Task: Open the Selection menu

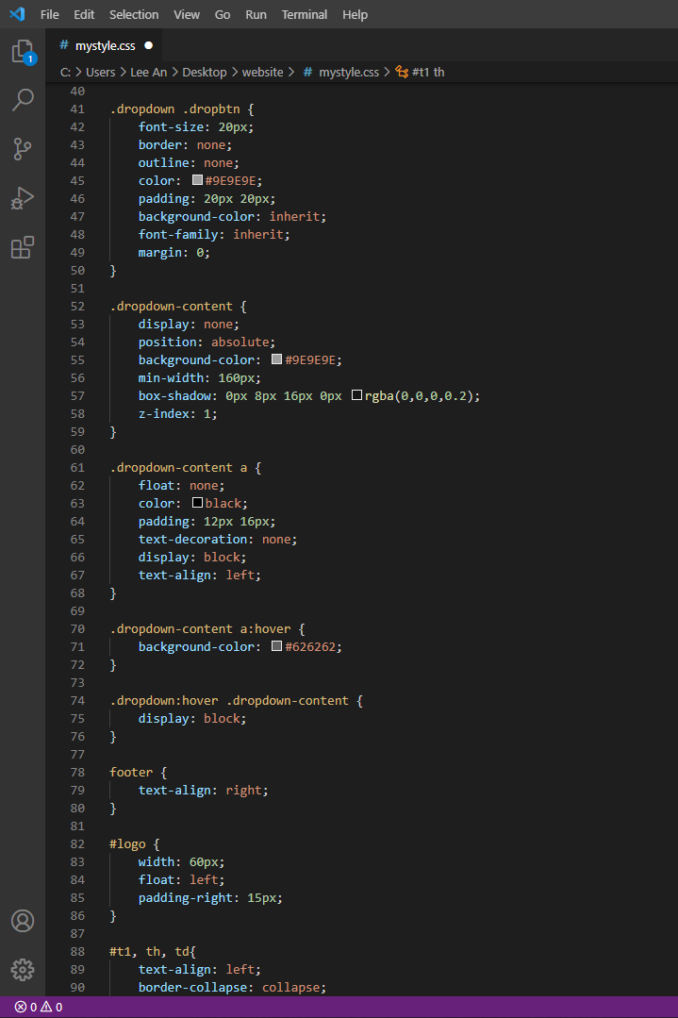Action: pyautogui.click(x=134, y=15)
